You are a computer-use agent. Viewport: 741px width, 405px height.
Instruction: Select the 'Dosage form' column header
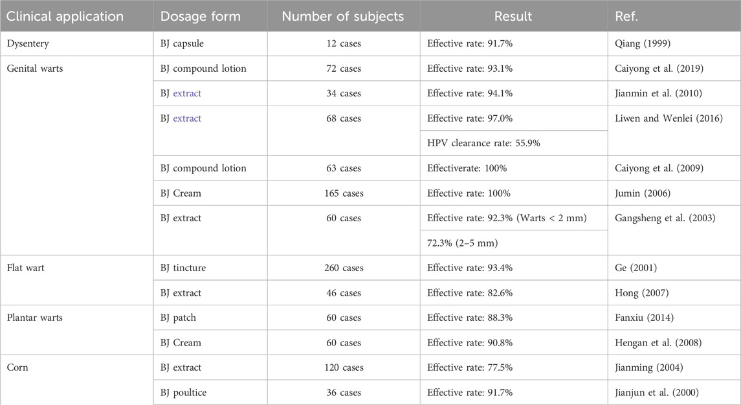201,17
